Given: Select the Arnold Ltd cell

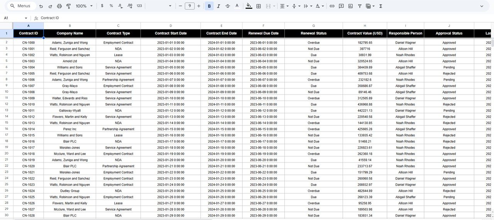Looking at the screenshot, I should pos(70,61).
